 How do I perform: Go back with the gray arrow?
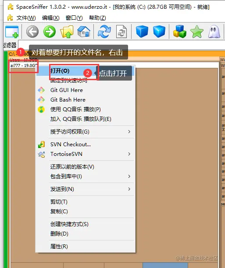click(32, 32)
